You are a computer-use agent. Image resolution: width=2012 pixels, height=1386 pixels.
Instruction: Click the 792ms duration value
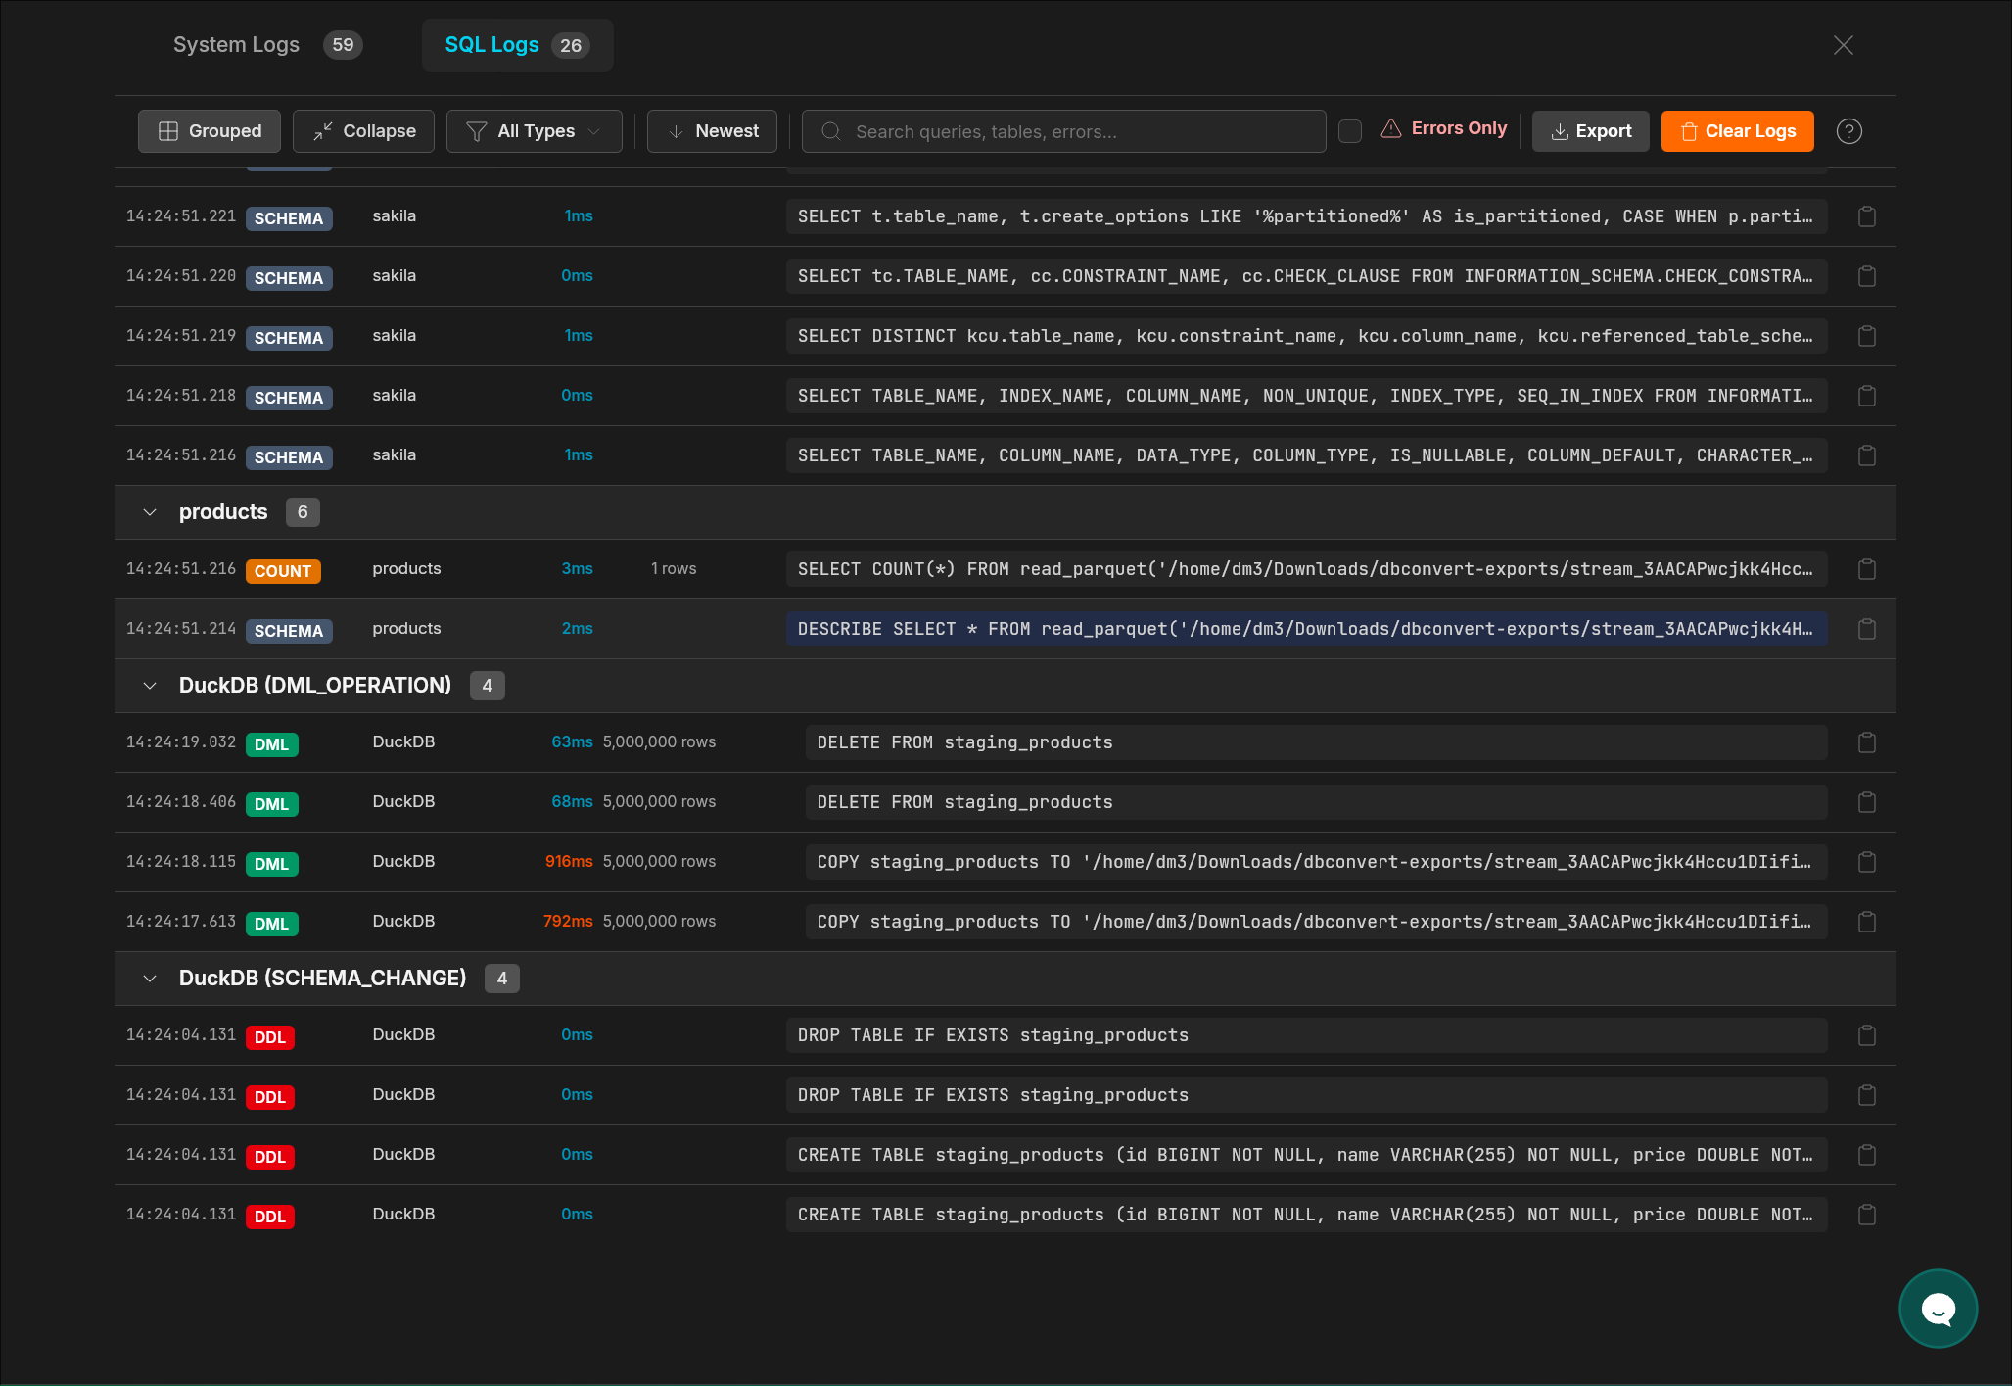tap(568, 921)
